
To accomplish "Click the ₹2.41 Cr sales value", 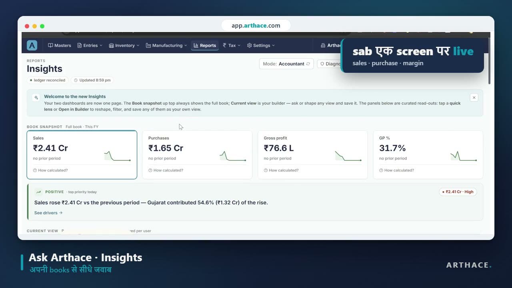I will 50,148.
